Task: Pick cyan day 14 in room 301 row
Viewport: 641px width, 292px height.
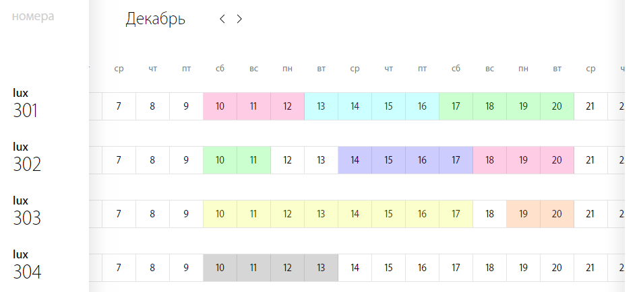Action: [x=355, y=106]
